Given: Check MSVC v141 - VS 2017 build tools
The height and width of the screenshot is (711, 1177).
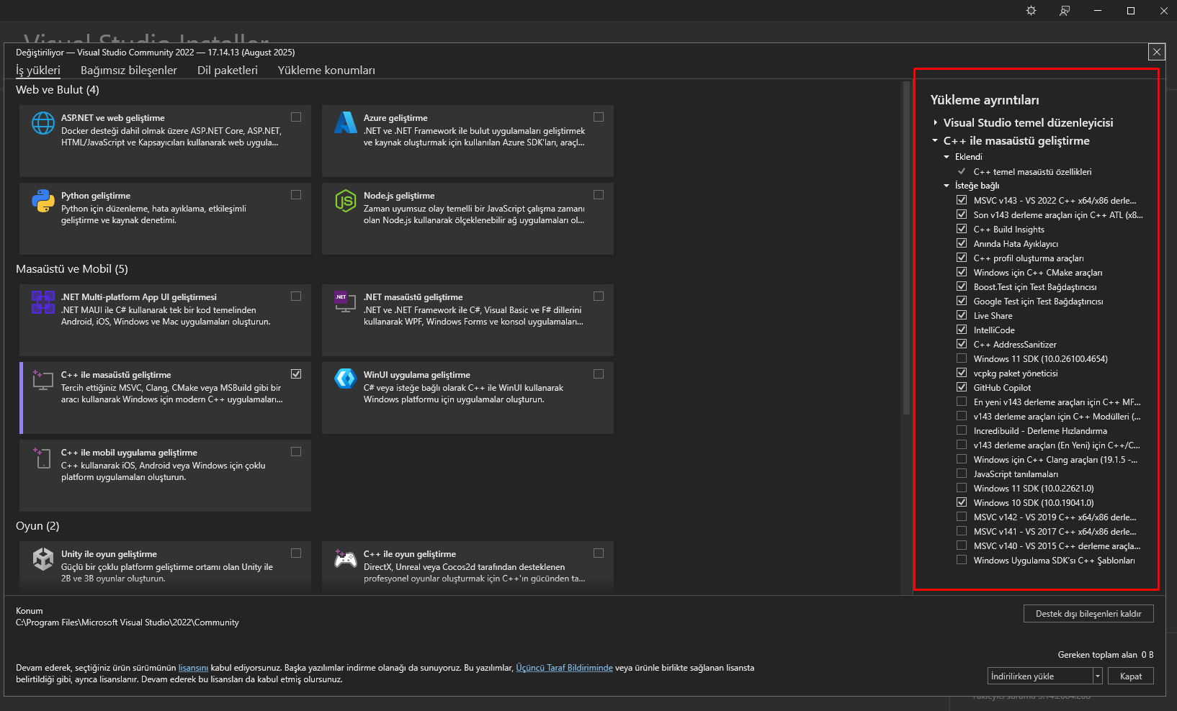Looking at the screenshot, I should (x=962, y=531).
